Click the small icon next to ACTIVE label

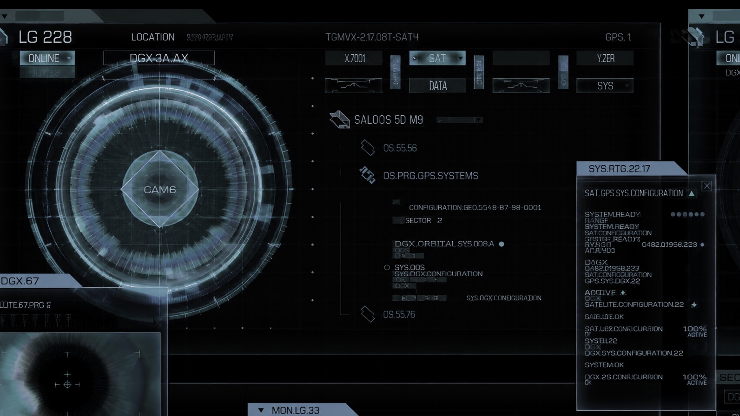coord(623,293)
